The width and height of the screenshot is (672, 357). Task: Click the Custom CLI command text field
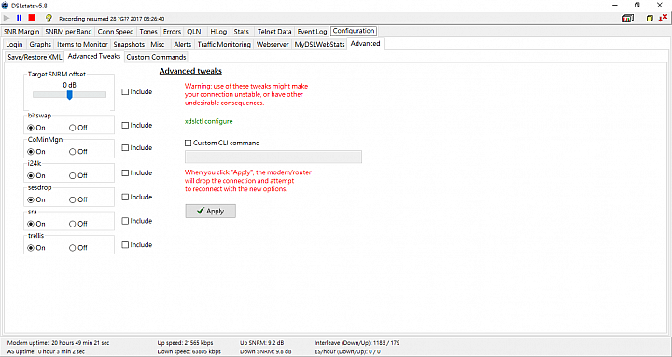pyautogui.click(x=273, y=157)
